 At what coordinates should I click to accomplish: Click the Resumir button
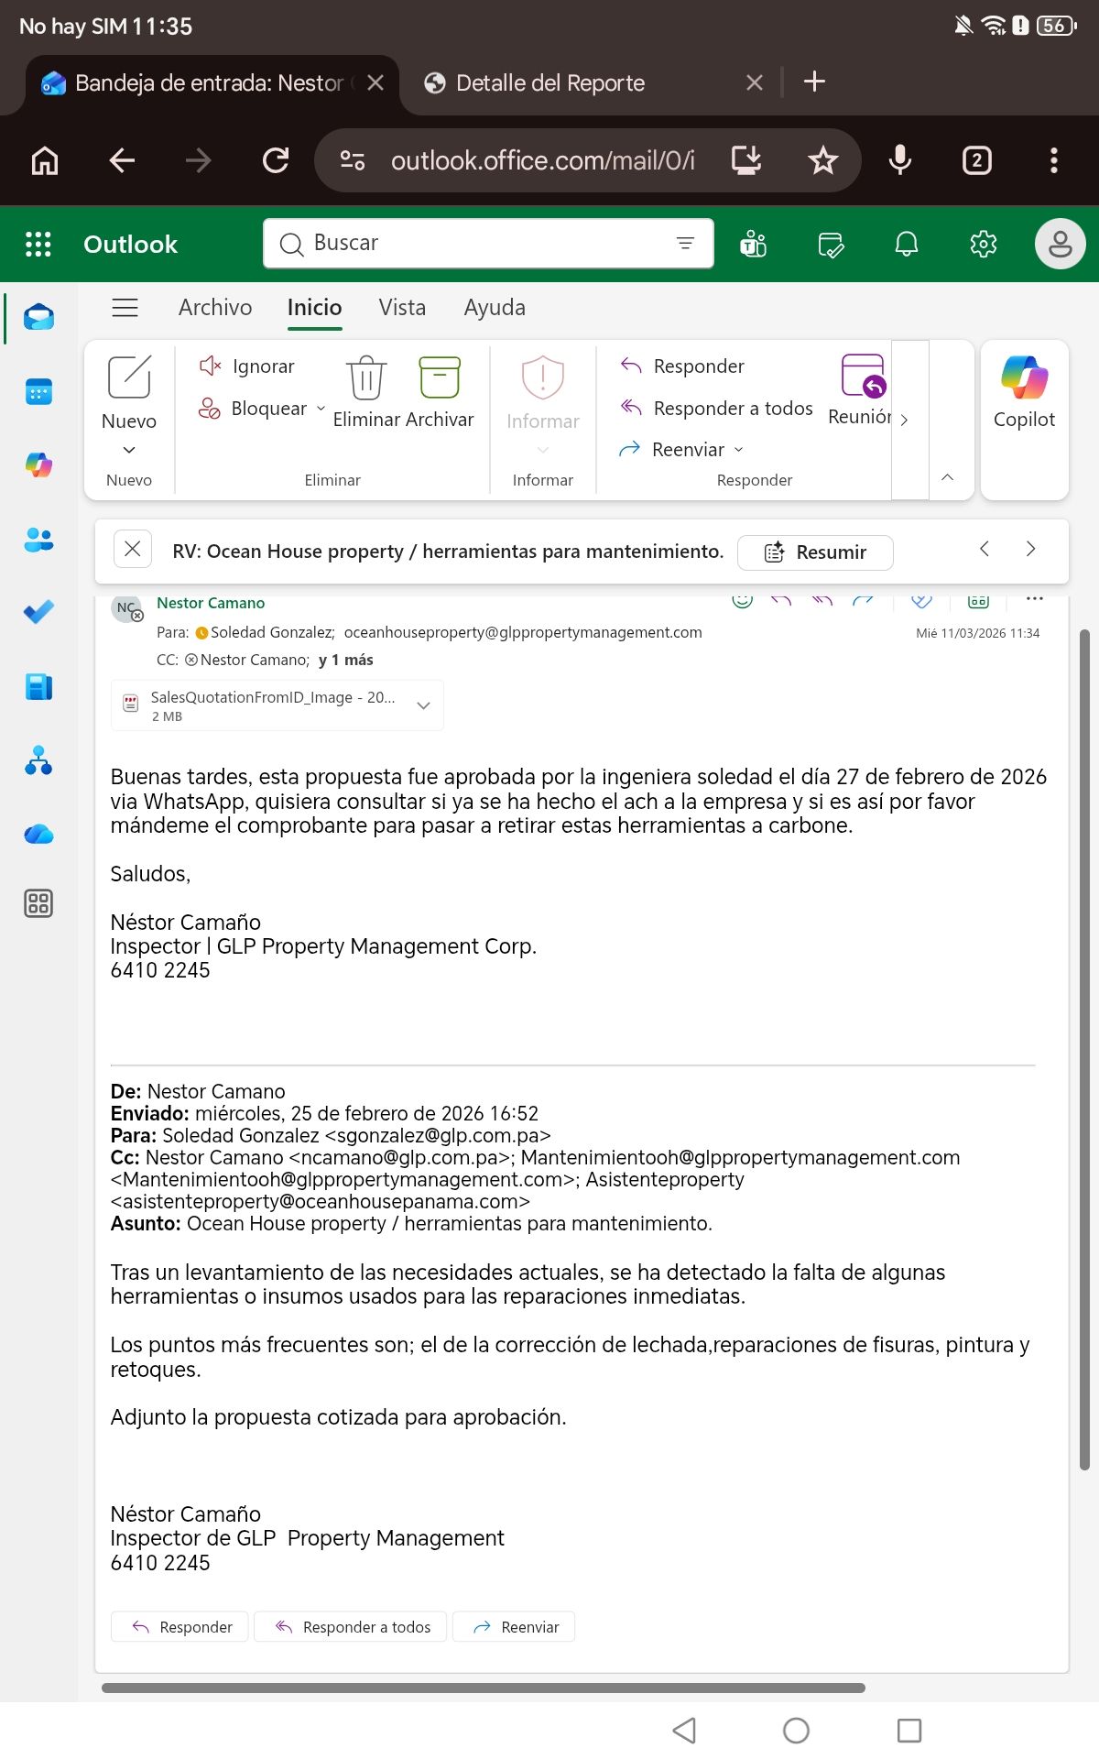(815, 552)
